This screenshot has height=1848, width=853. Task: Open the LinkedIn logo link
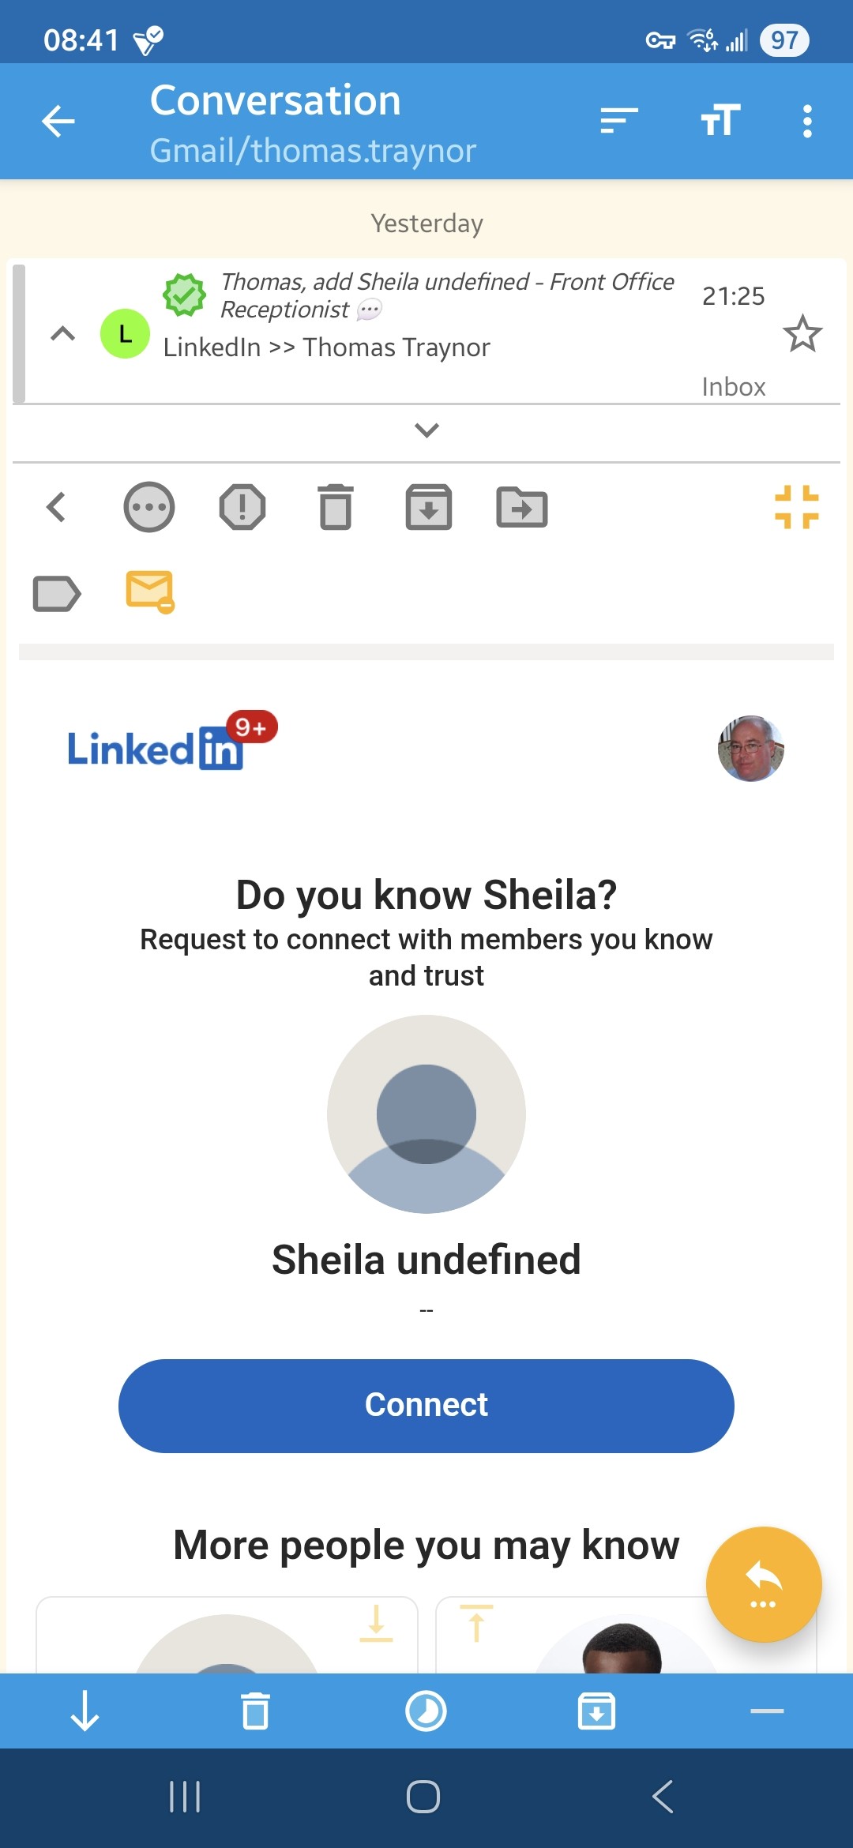[156, 749]
